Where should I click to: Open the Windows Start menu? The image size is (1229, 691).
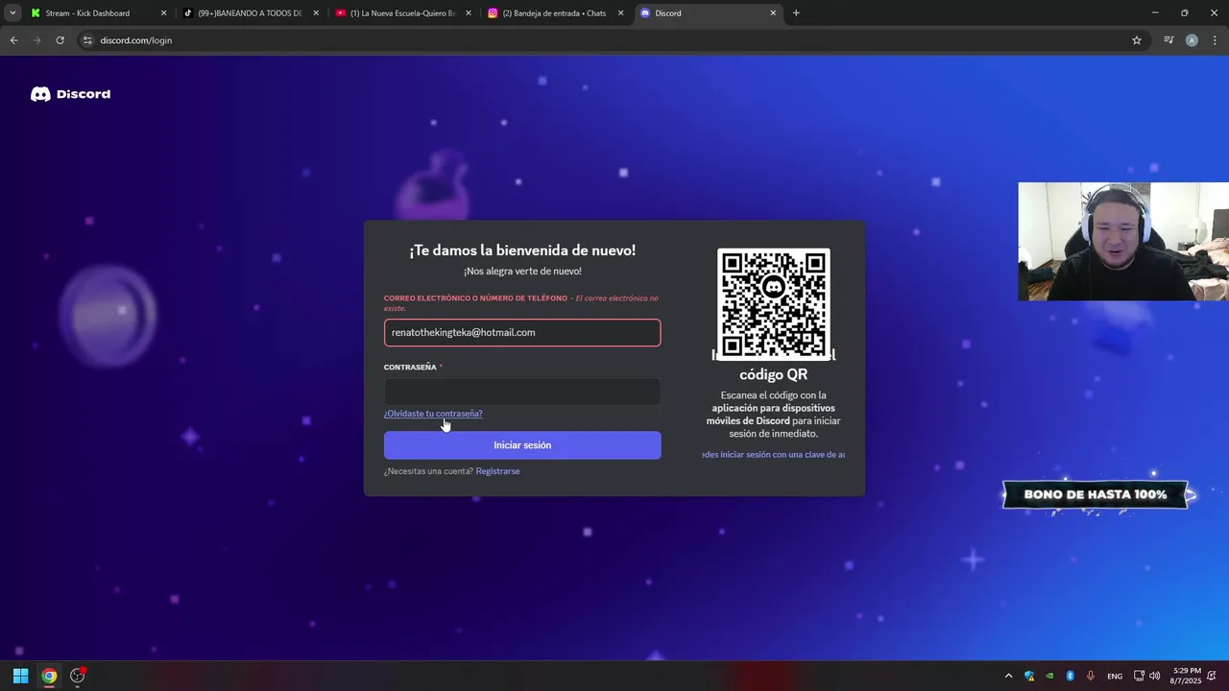point(20,676)
